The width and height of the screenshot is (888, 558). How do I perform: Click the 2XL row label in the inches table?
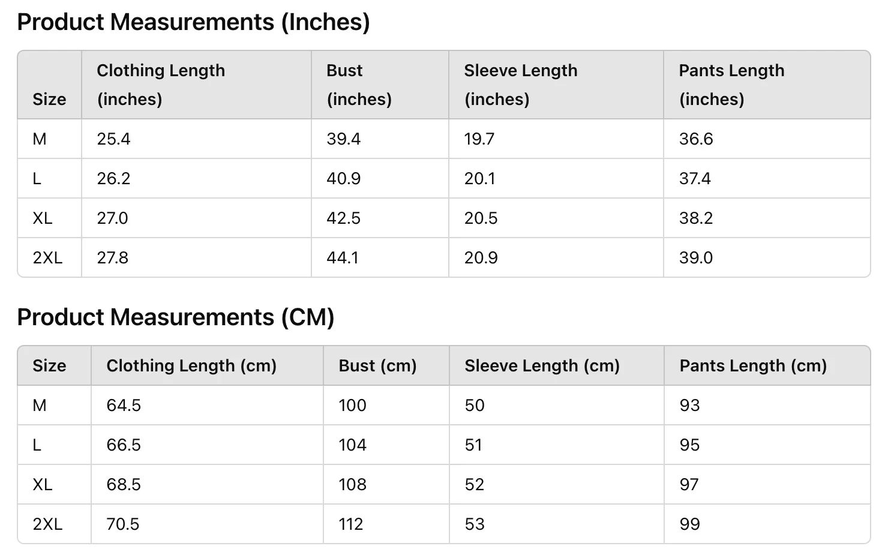[x=47, y=257]
